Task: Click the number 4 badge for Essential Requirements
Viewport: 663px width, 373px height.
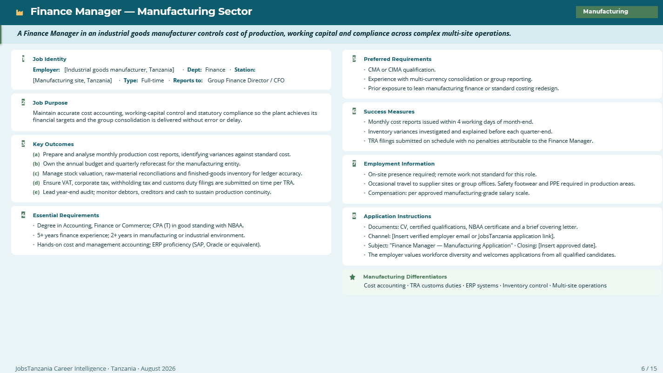Action: [x=23, y=215]
